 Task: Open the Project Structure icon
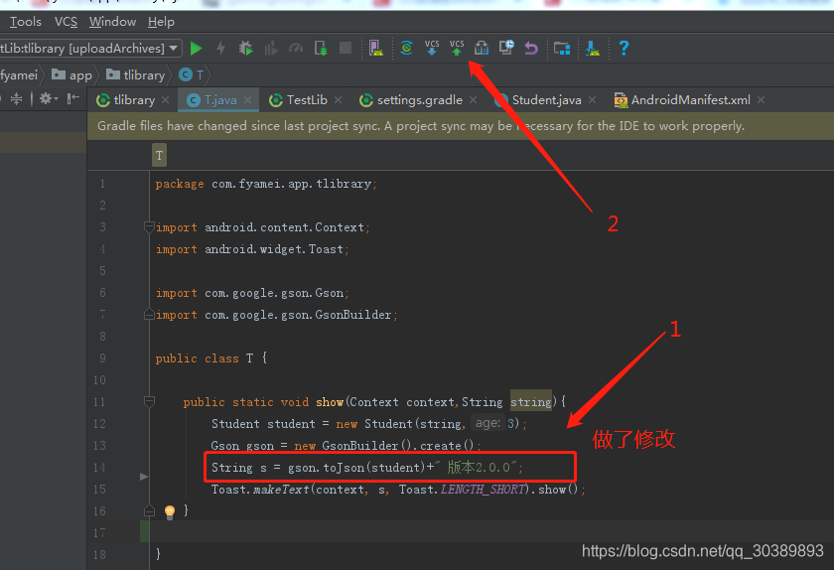tap(562, 49)
